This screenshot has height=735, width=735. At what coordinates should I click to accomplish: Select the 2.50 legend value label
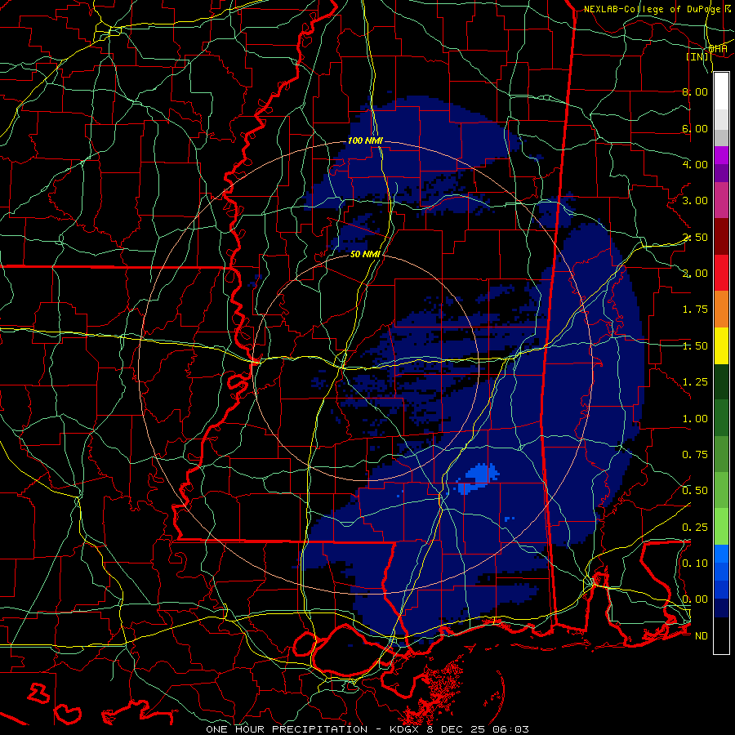click(x=695, y=237)
